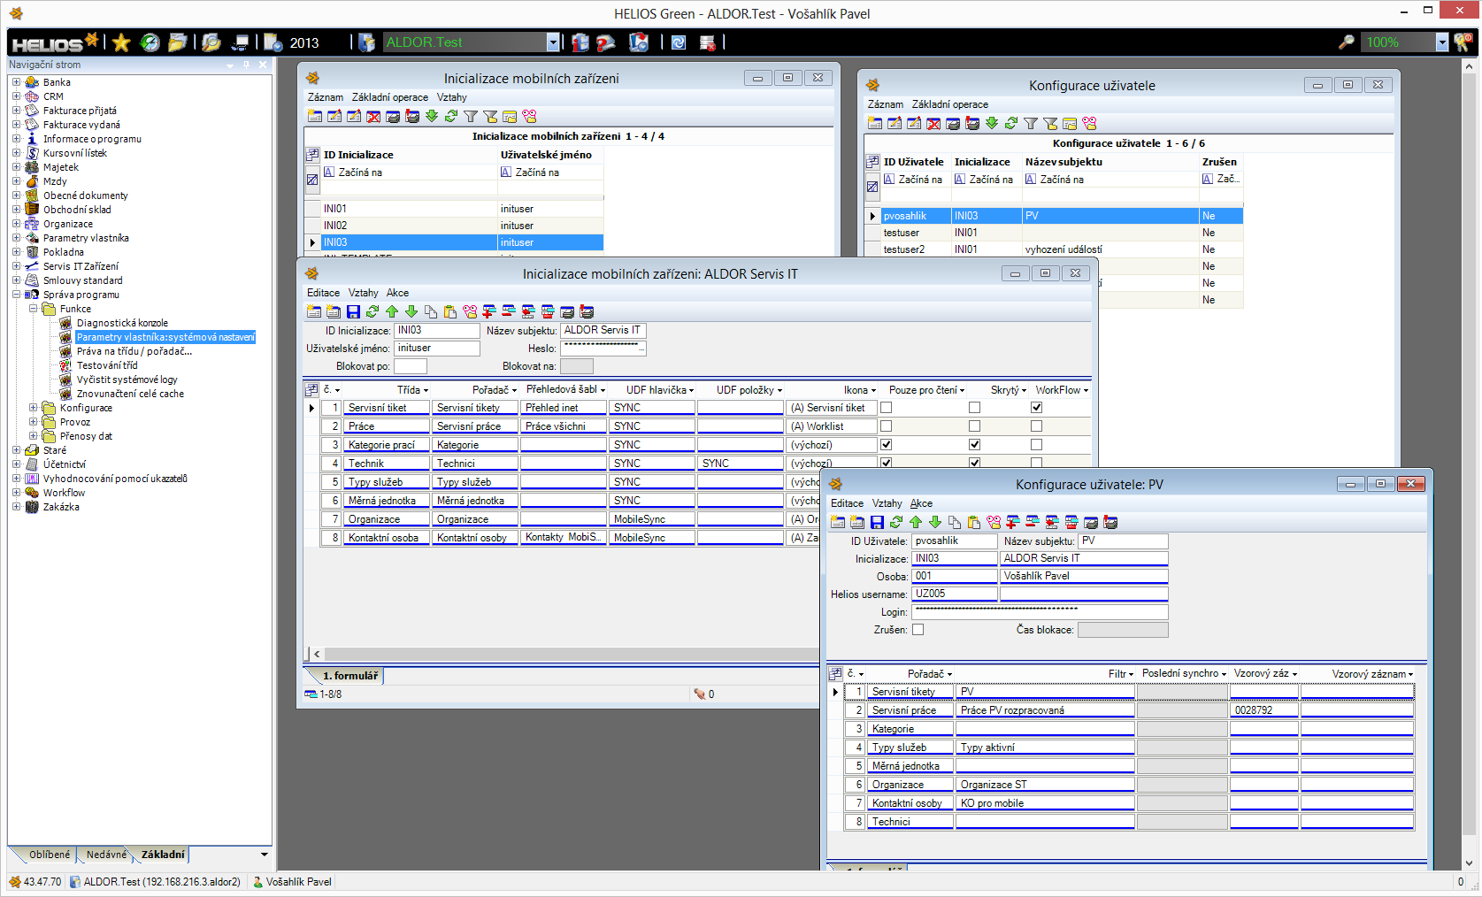This screenshot has height=897, width=1482.
Task: Click the red question mark help icon
Action: (x=605, y=42)
